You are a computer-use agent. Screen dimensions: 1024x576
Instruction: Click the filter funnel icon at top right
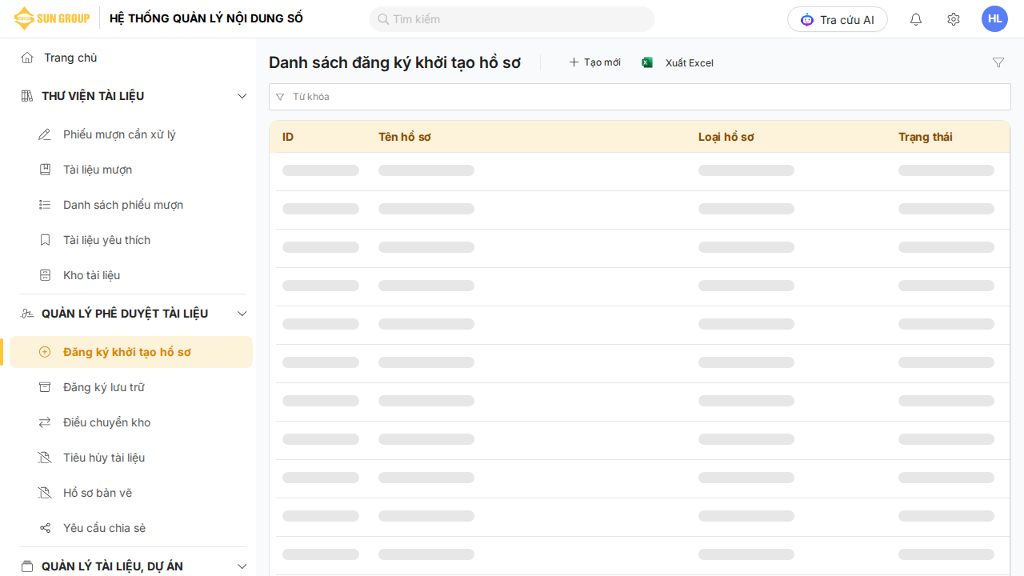(998, 62)
